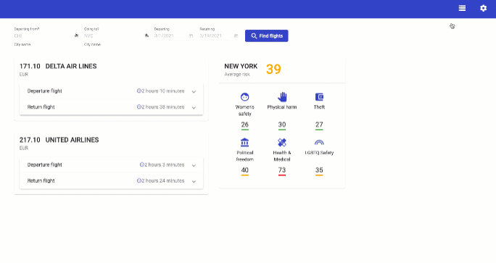Click the 2 hours 10 minutes duration
The image size is (496, 263).
click(x=163, y=91)
